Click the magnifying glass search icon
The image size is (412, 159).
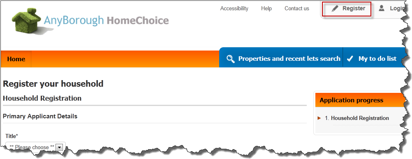point(230,59)
